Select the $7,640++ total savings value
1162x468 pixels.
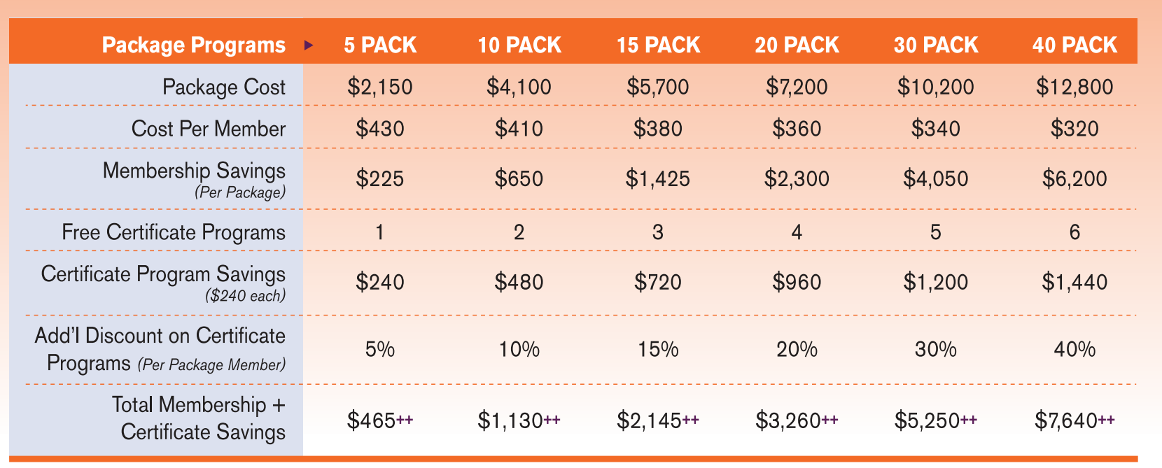(x=1074, y=420)
